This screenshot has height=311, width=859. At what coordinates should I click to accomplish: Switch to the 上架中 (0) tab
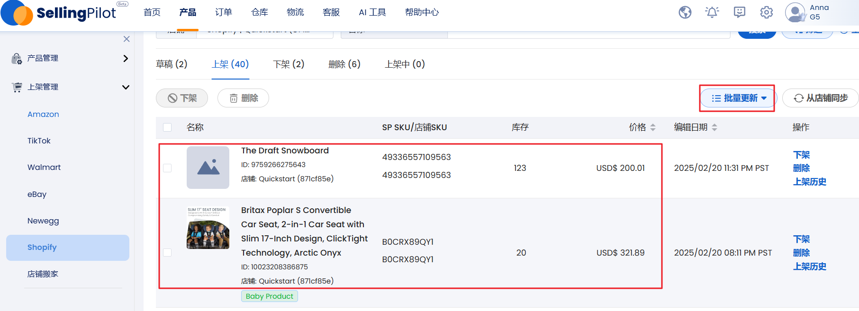(405, 64)
